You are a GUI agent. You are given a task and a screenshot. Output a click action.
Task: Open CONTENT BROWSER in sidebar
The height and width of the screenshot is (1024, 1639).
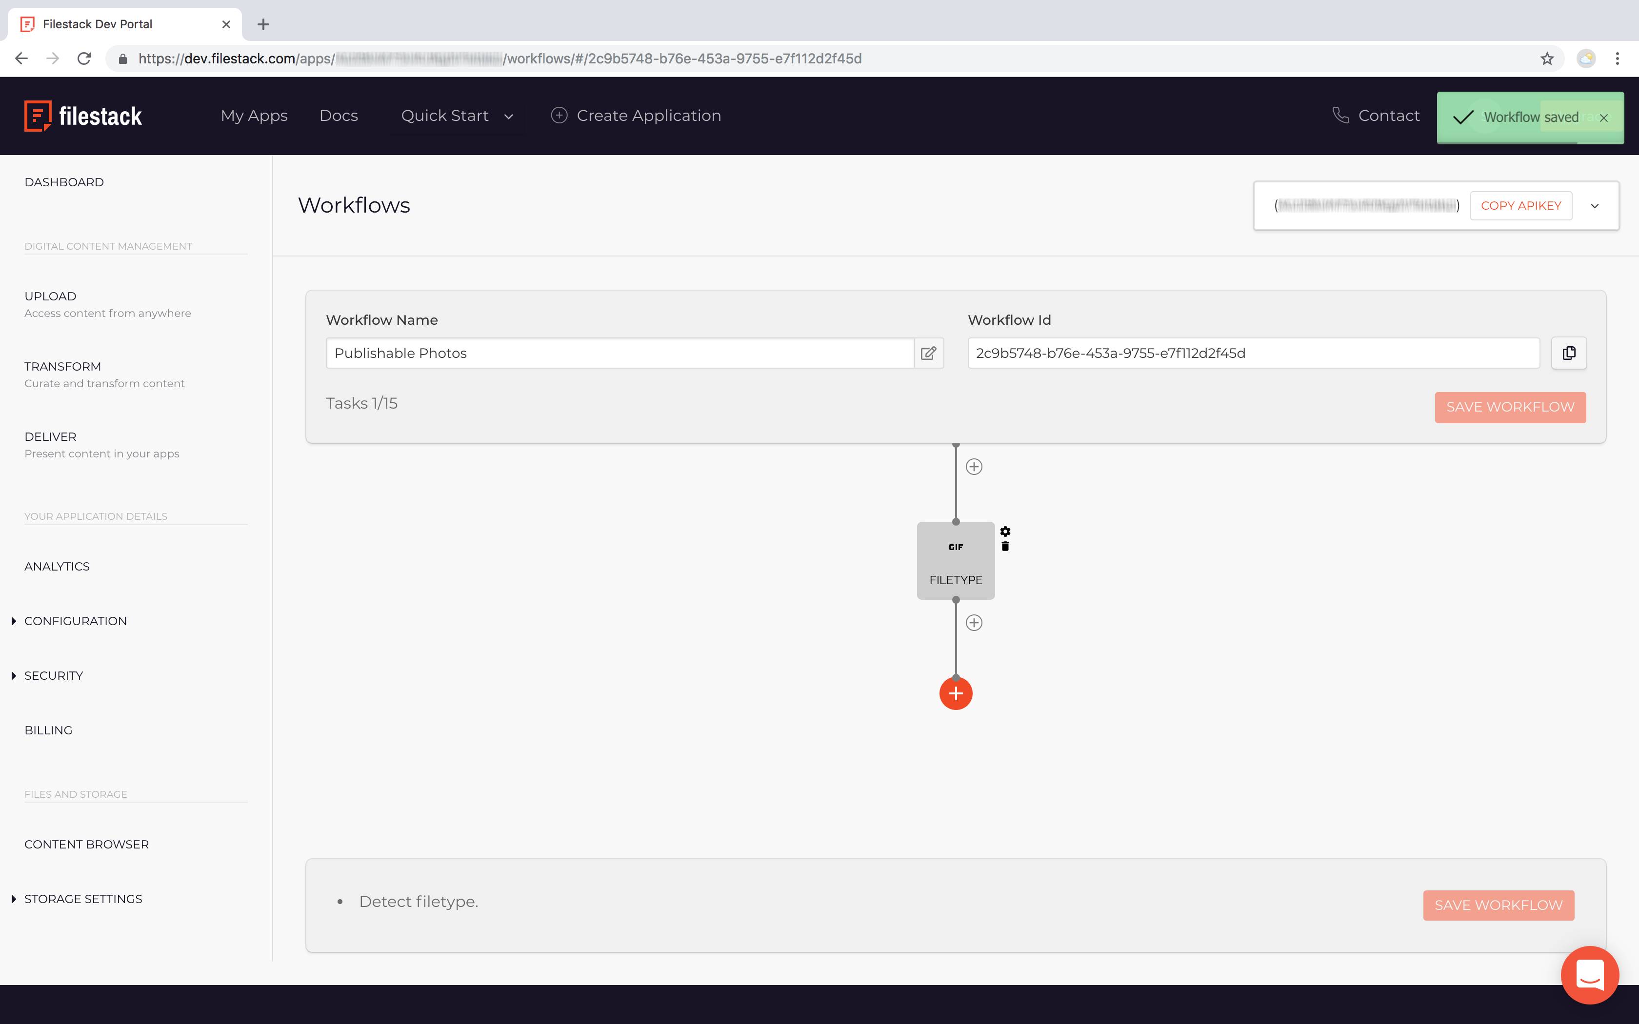point(87,845)
